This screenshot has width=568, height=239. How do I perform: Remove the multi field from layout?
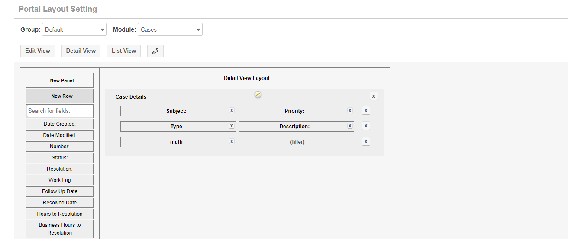coord(232,142)
